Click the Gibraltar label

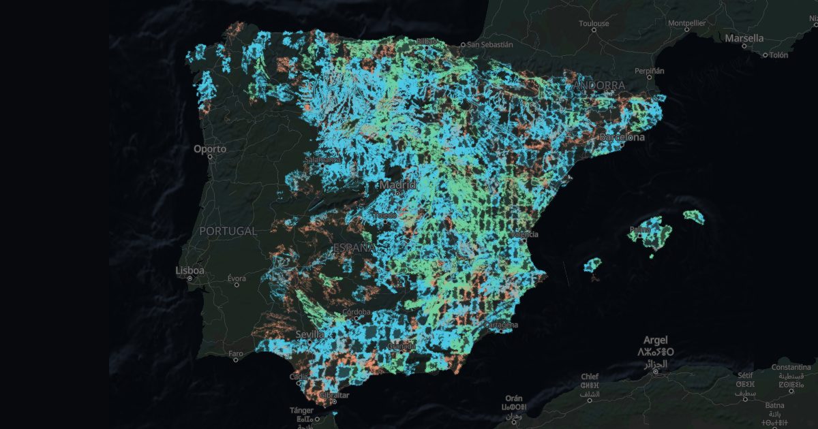(334, 395)
